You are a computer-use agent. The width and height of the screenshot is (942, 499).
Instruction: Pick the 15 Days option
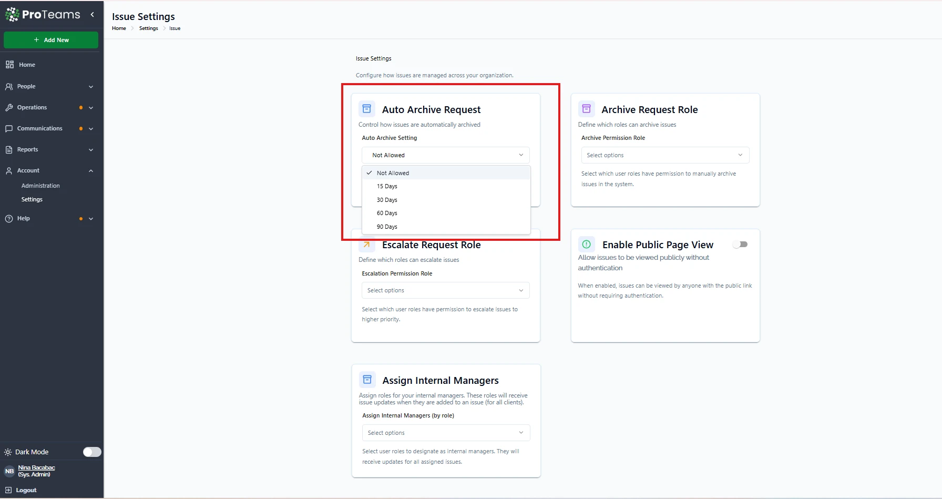(387, 186)
